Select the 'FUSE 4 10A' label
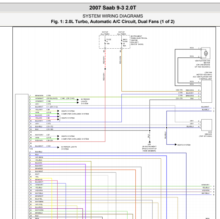Viewport: 220px width, 219px height. pos(109,42)
